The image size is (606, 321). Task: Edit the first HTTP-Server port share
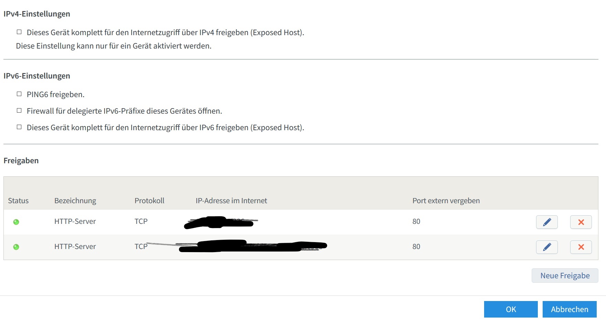[x=547, y=222]
